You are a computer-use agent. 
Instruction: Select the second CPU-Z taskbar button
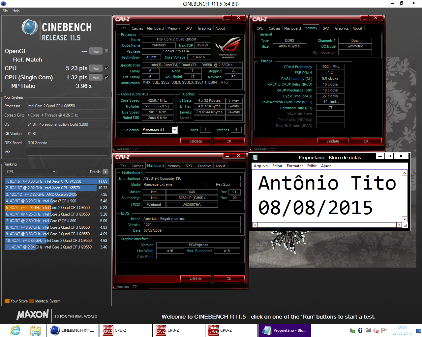(179, 330)
